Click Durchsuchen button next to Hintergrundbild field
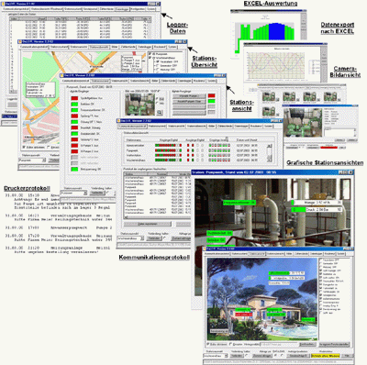367x365 pixels. 307,344
